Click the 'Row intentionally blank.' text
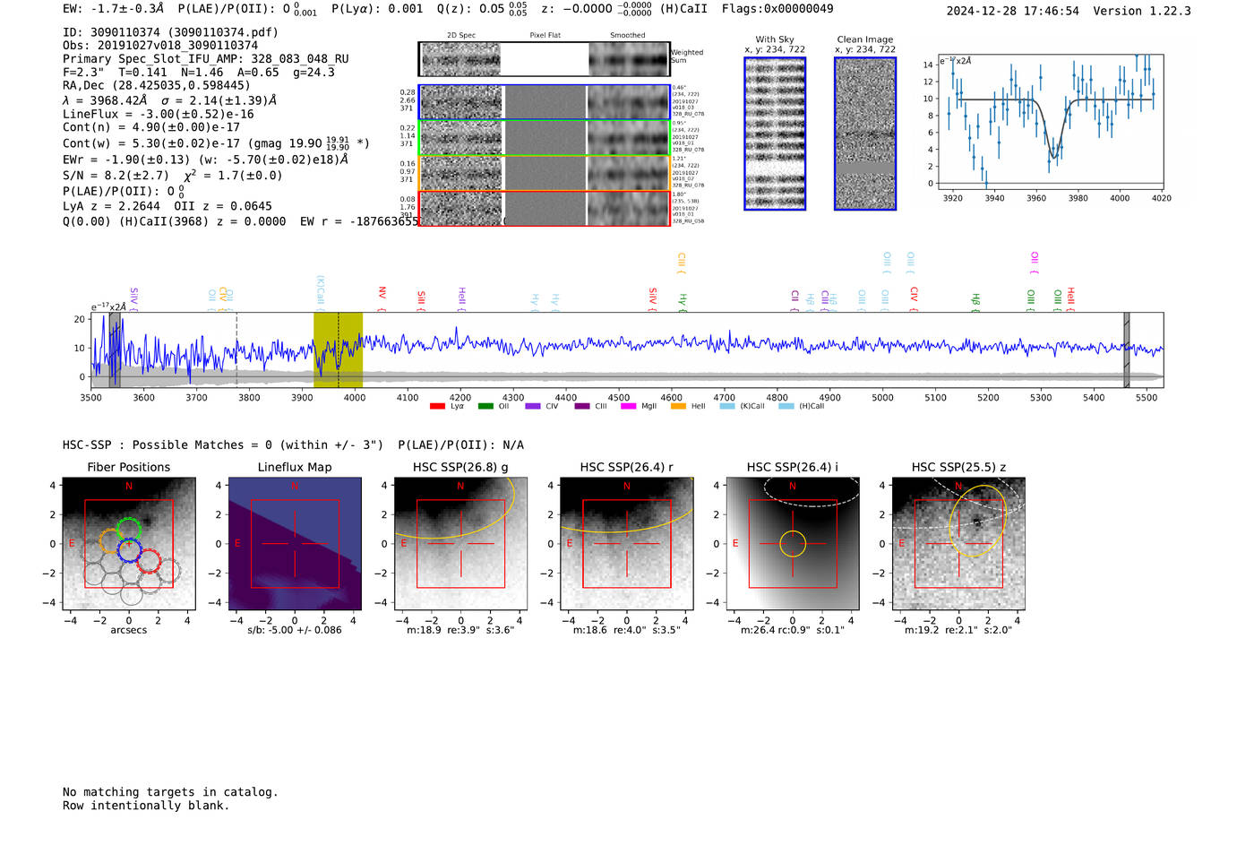This screenshot has height=854, width=1254. (x=146, y=806)
